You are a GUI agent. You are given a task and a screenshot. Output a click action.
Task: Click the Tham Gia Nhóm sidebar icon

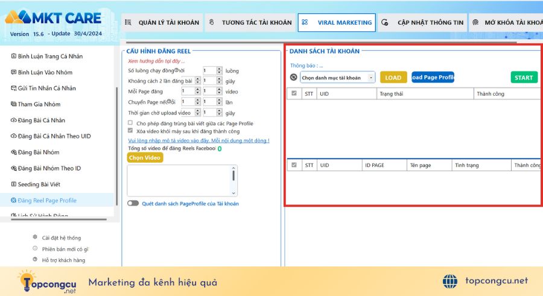point(13,104)
